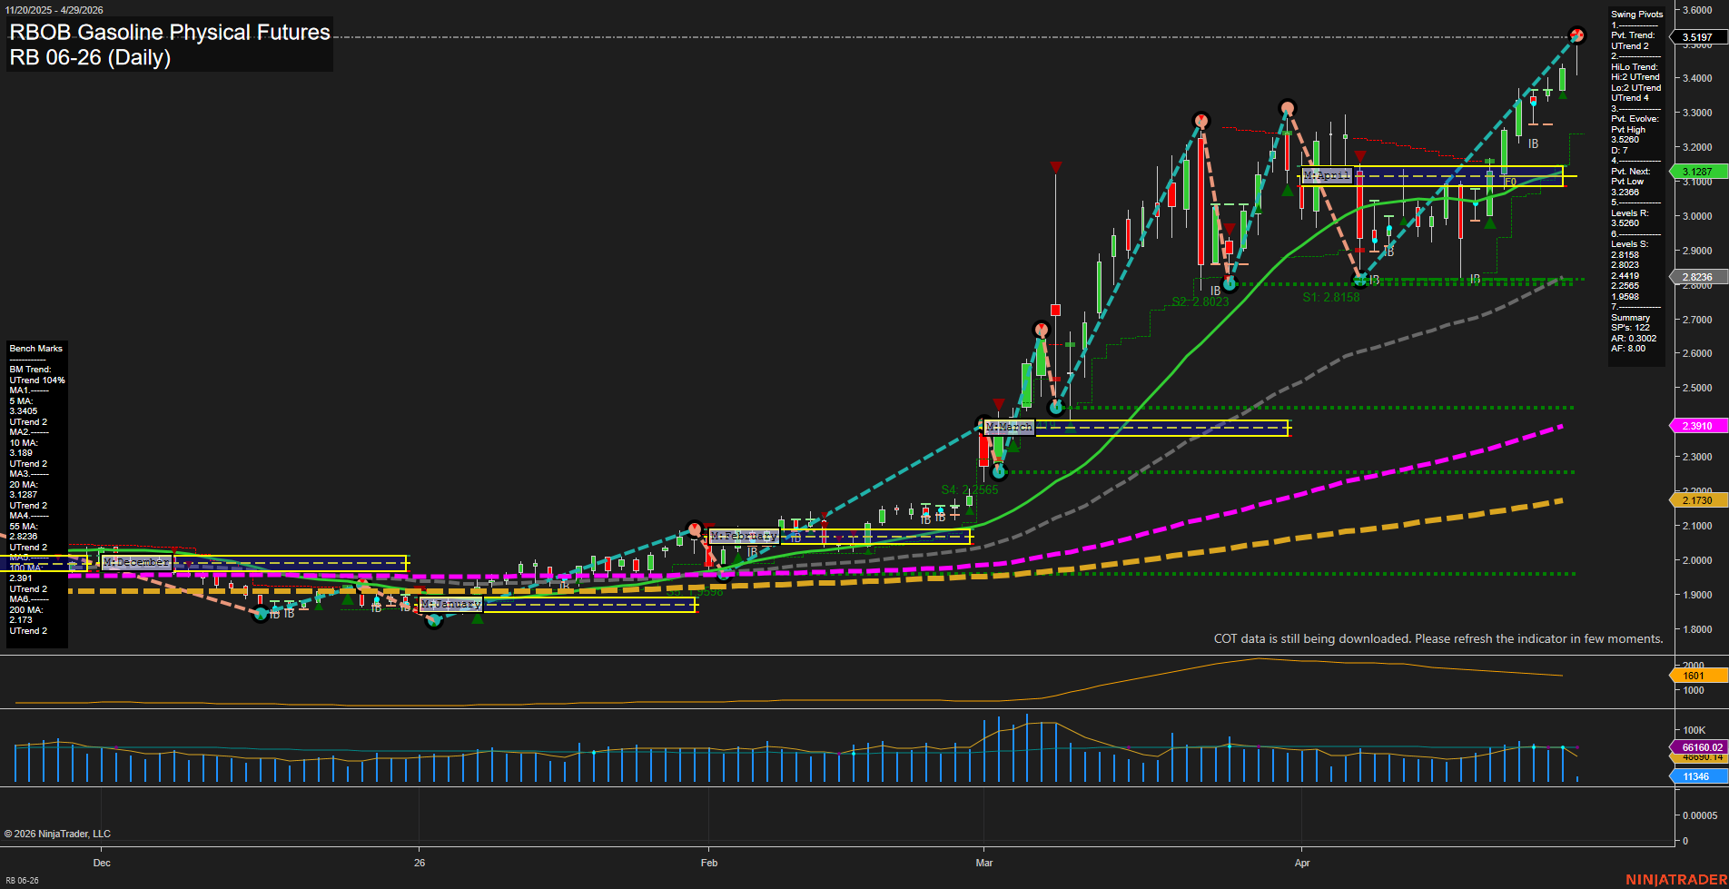
Task: Select the green 3.1287 Pvt Next price marker
Action: (1695, 171)
